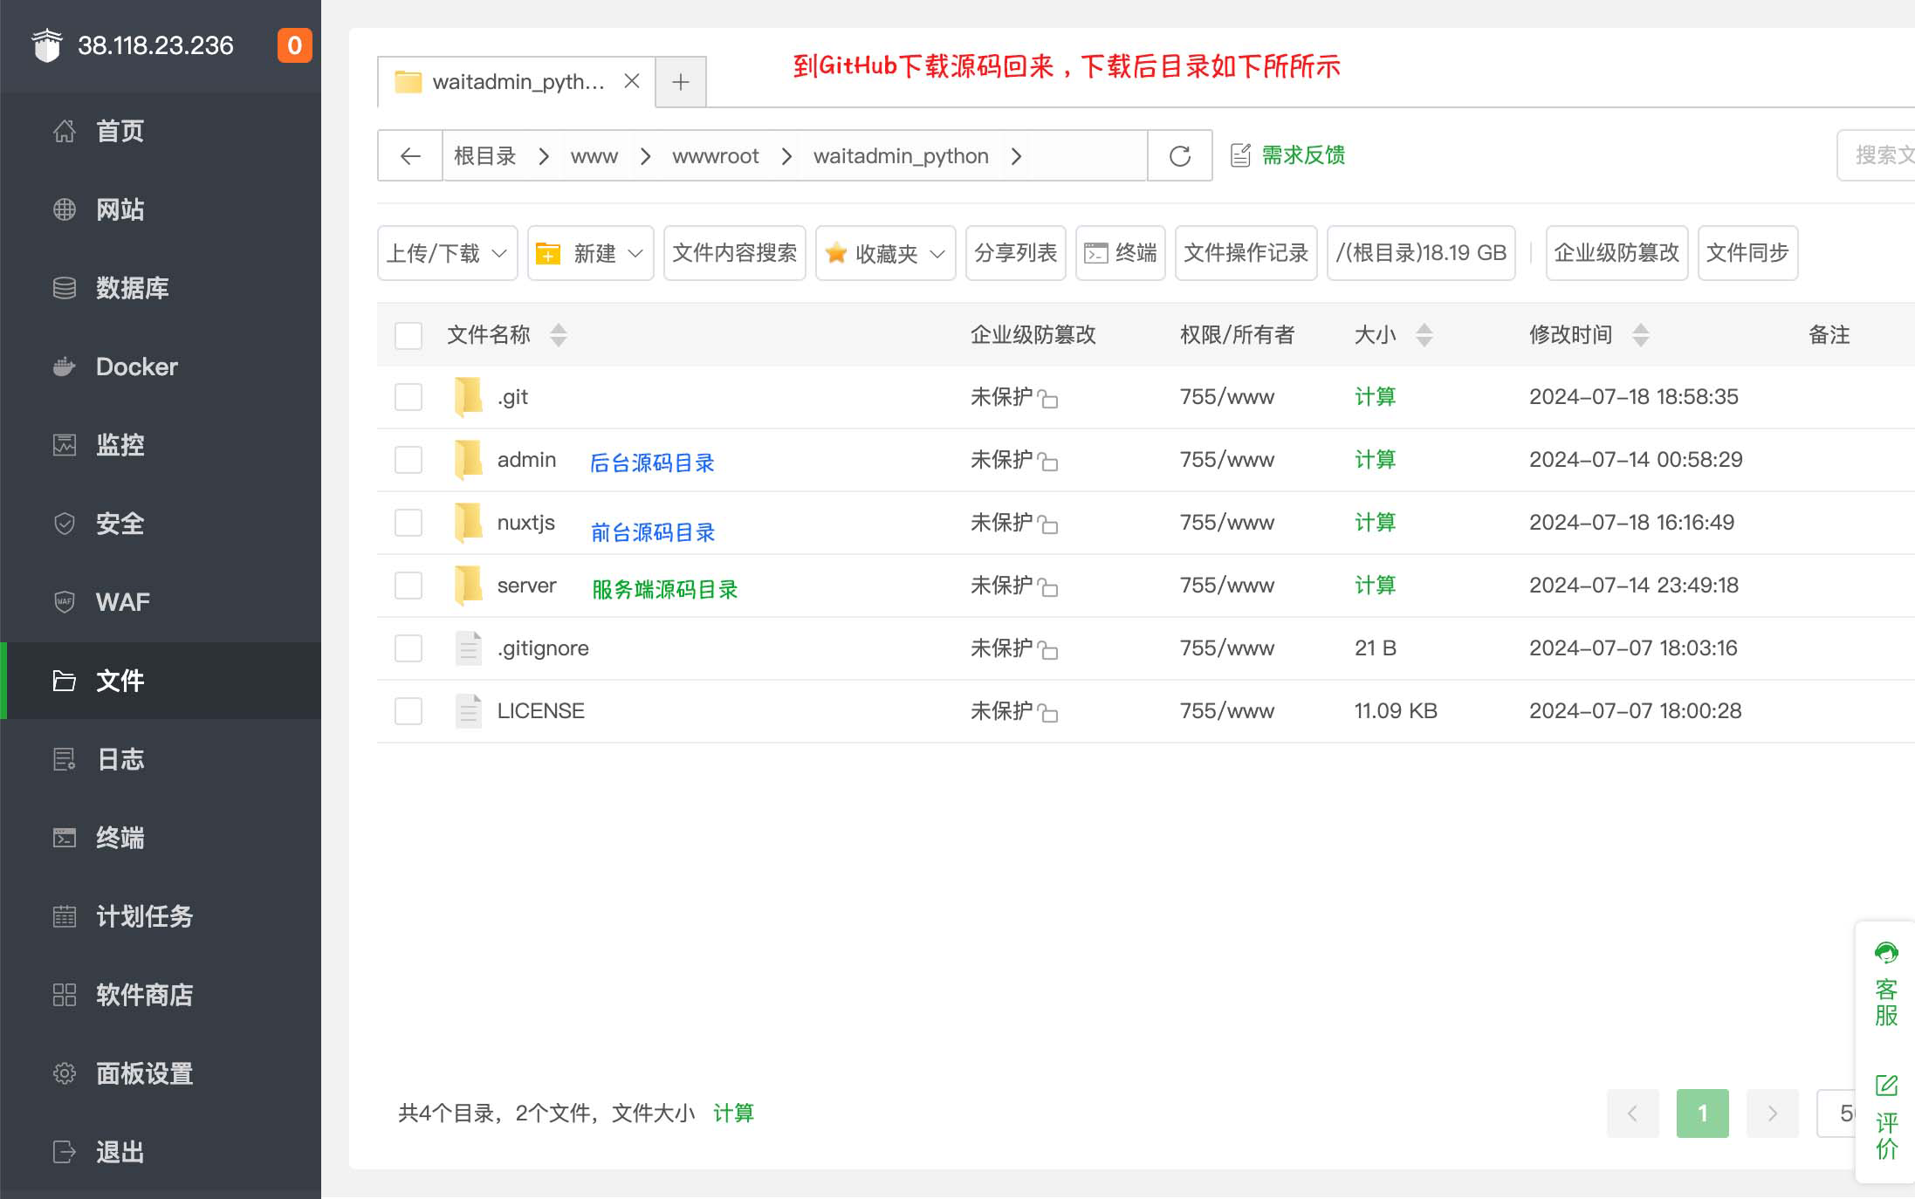Close the waitadmin_pyth... tab
The image size is (1915, 1199).
click(632, 81)
